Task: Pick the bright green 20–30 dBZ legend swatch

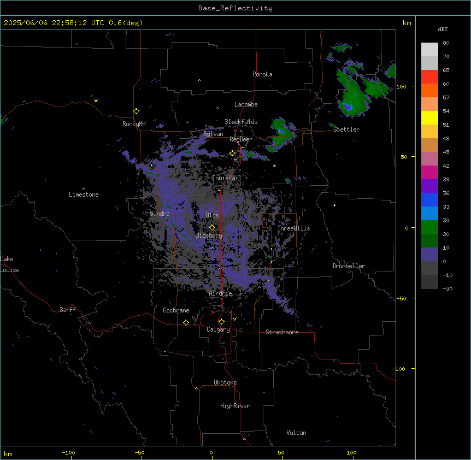Action: (x=429, y=227)
